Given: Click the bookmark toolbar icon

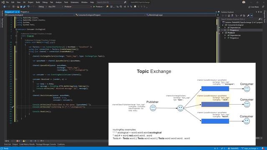Looking at the screenshot, I should pyautogui.click(x=135, y=7).
